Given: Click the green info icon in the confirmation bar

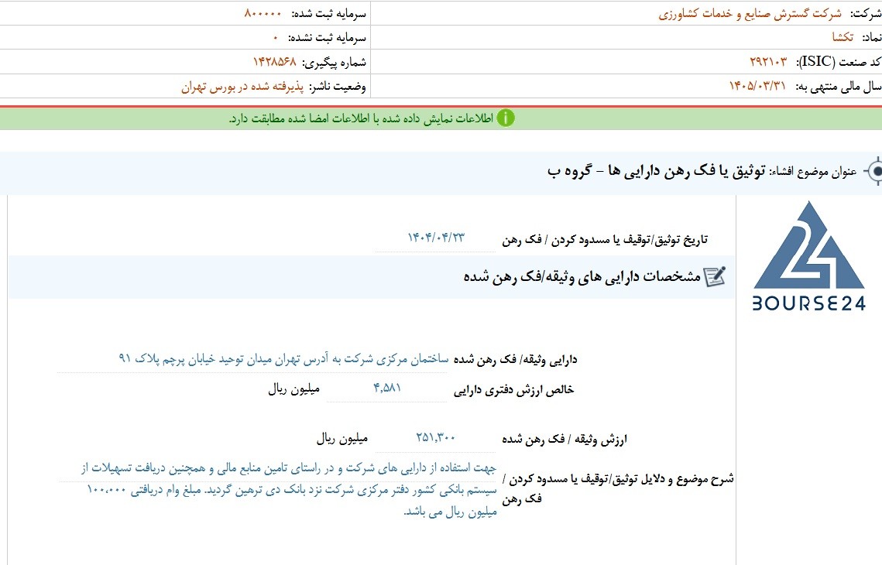Looking at the screenshot, I should pyautogui.click(x=506, y=118).
